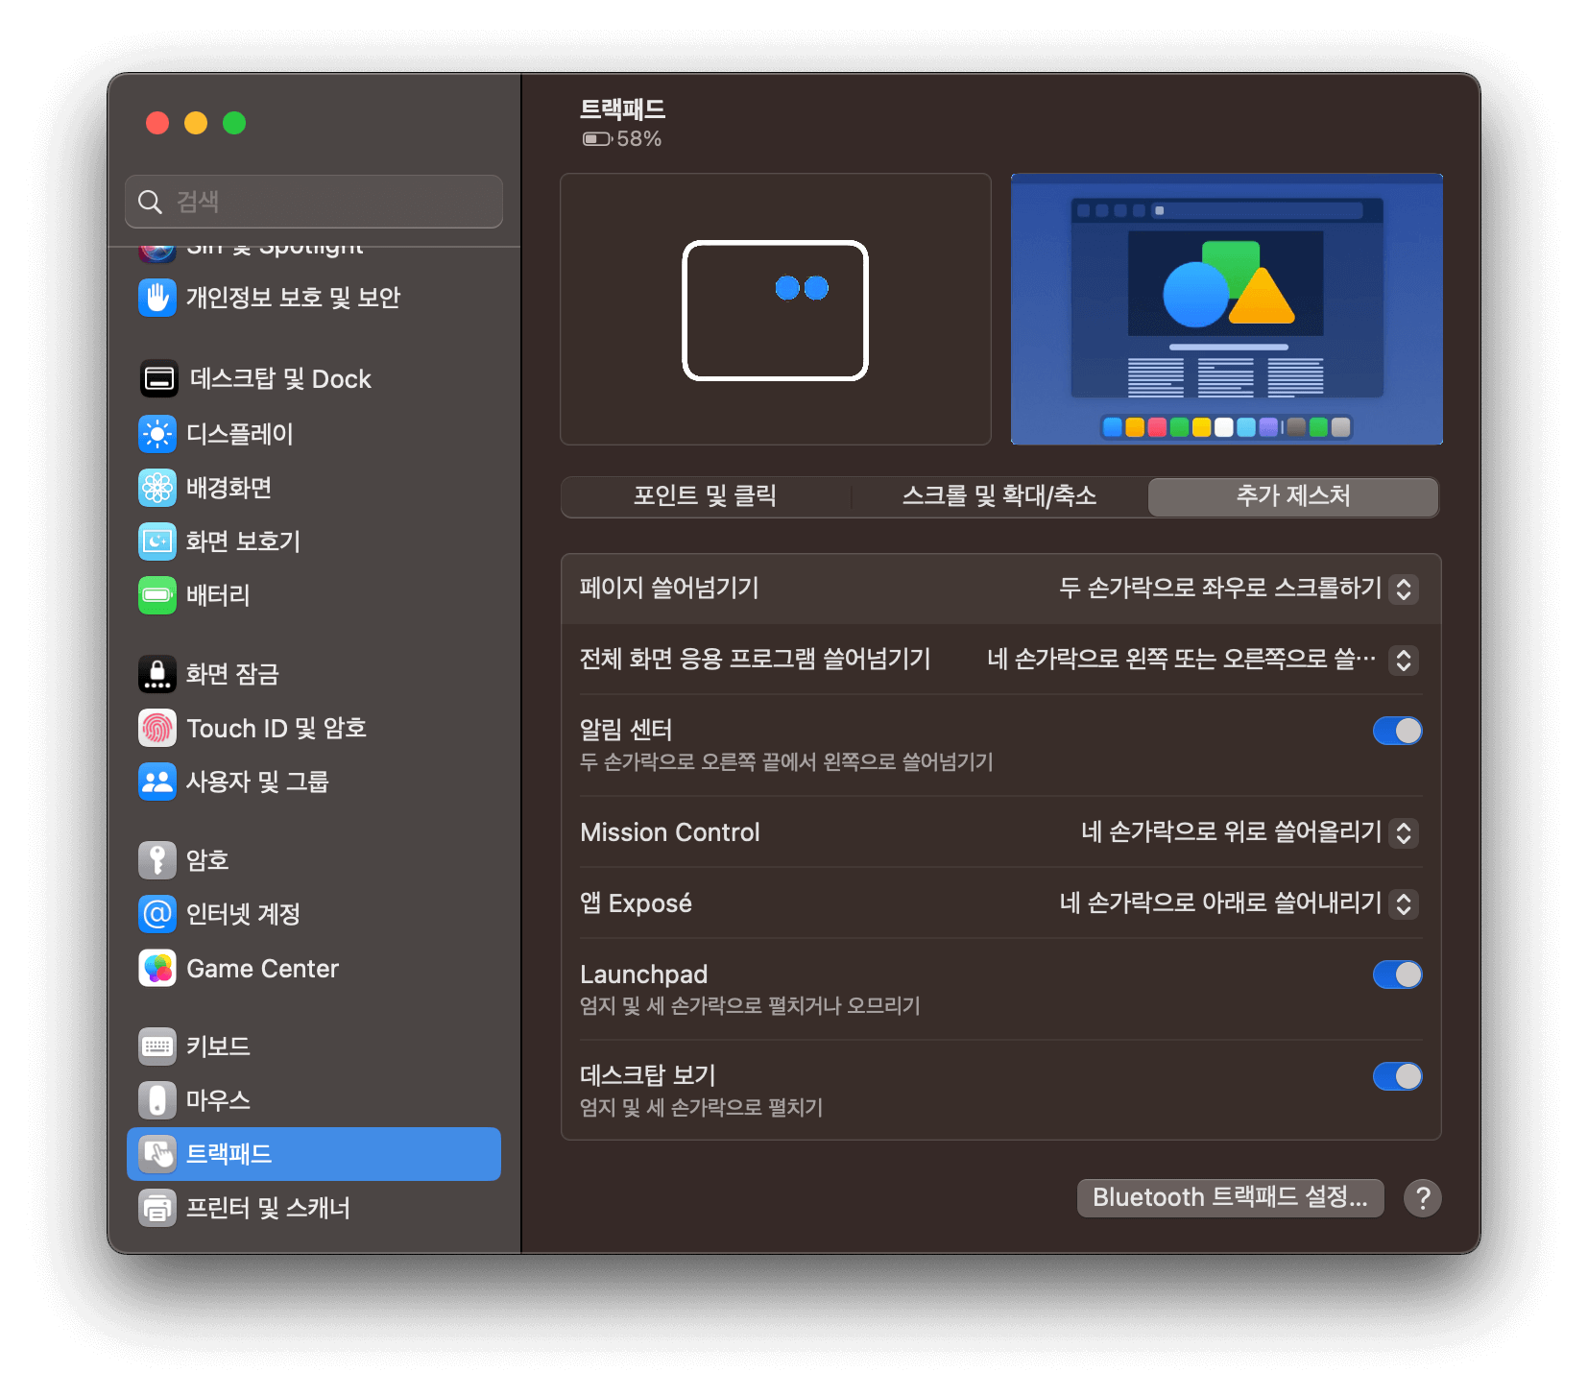The width and height of the screenshot is (1588, 1396).
Task: Open the Game Center sidebar item
Action: click(314, 968)
